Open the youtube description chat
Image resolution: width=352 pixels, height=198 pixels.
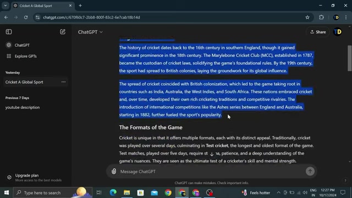(x=23, y=107)
